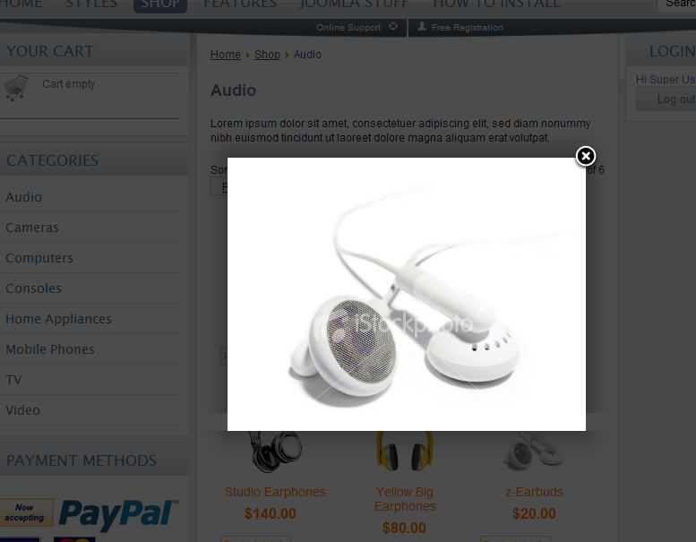Click the Online Support lifebuoy icon

click(393, 26)
